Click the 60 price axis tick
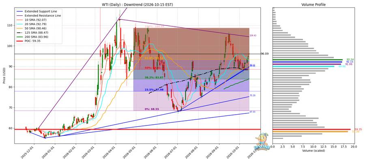 point(11,128)
